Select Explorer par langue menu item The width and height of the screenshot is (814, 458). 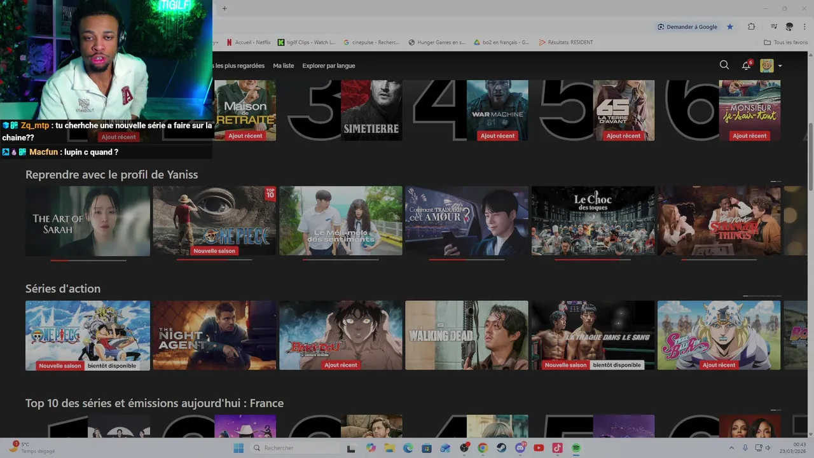click(x=329, y=66)
